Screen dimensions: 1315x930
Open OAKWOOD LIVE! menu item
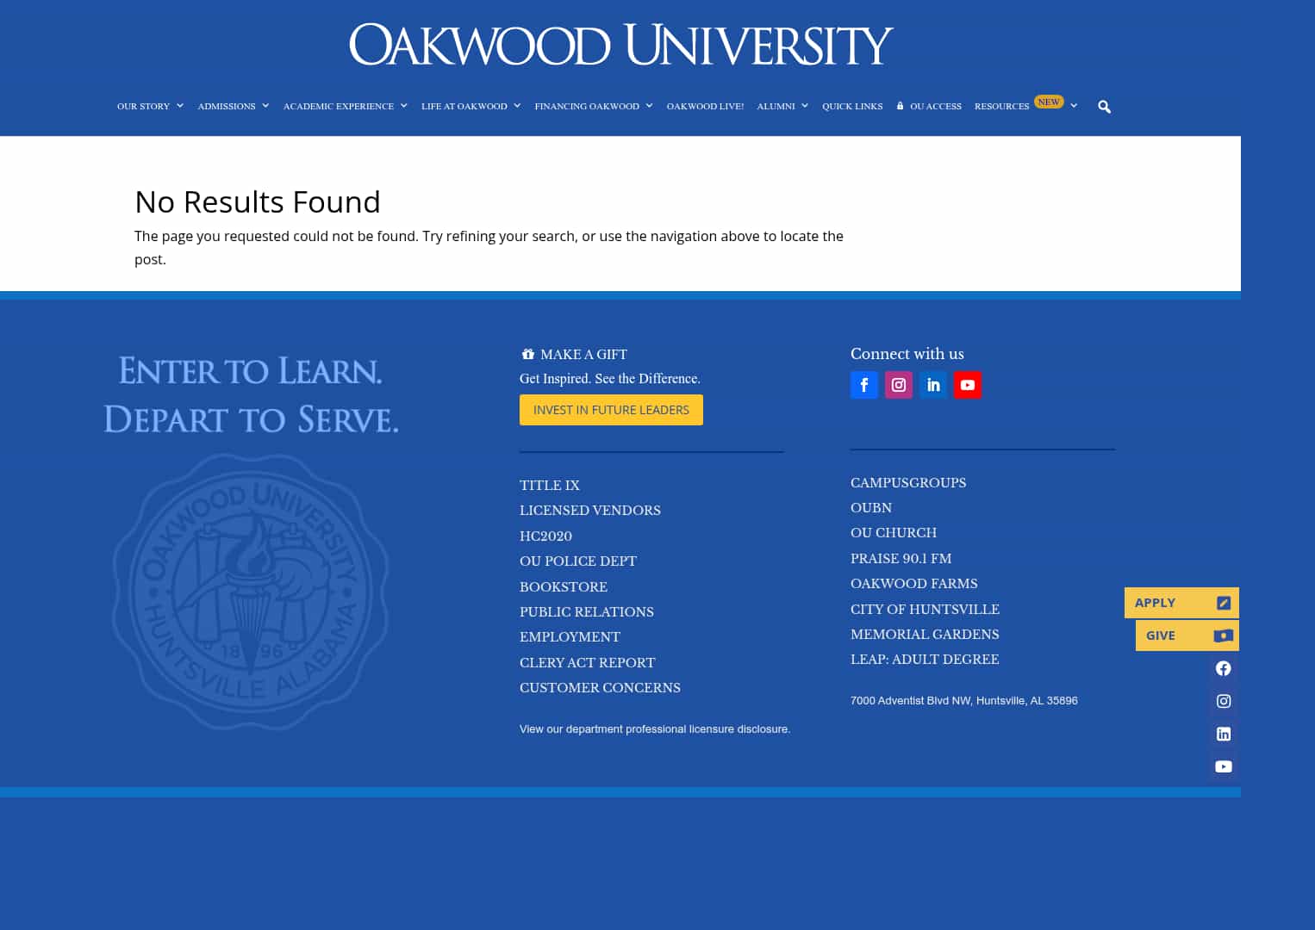click(705, 106)
